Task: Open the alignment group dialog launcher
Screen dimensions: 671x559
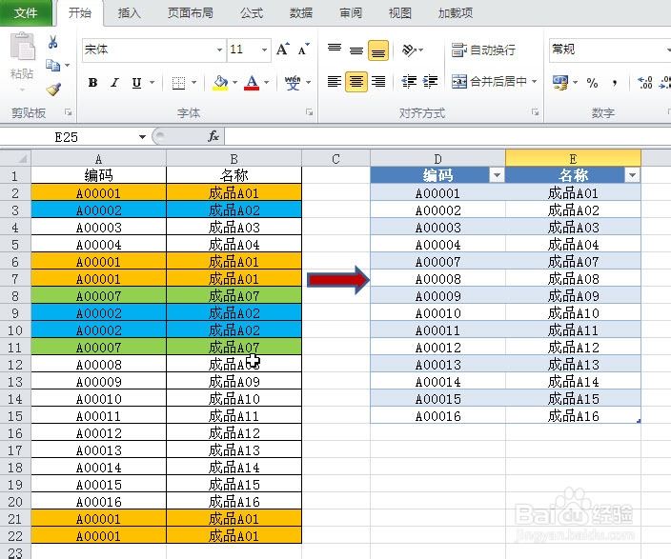Action: pyautogui.click(x=535, y=112)
